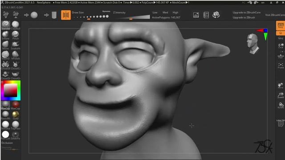This screenshot has width=285, height=160.
Task: Adjust the Occlusion intensity slider
Action: point(11,148)
